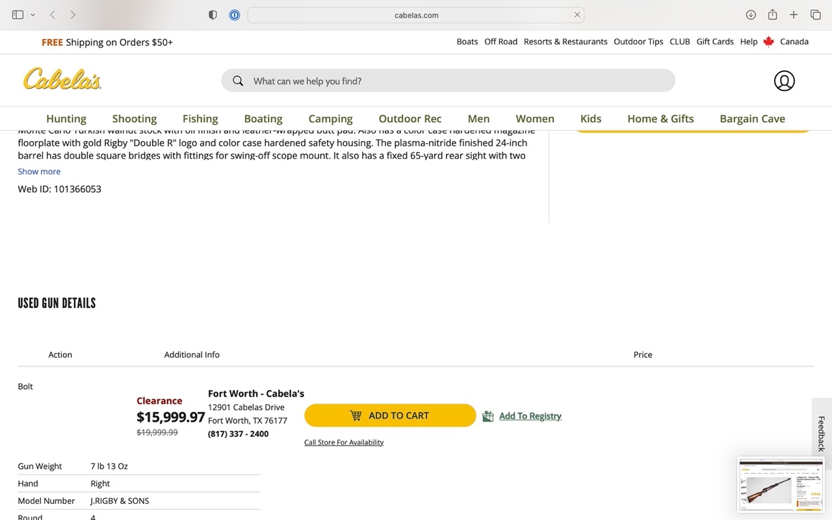The width and height of the screenshot is (832, 520).
Task: Click the Canada maple leaf icon
Action: 769,42
